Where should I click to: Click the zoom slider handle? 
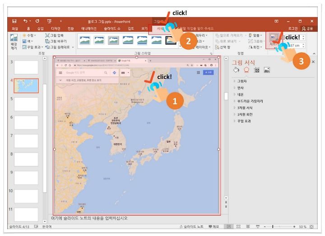click(x=273, y=227)
